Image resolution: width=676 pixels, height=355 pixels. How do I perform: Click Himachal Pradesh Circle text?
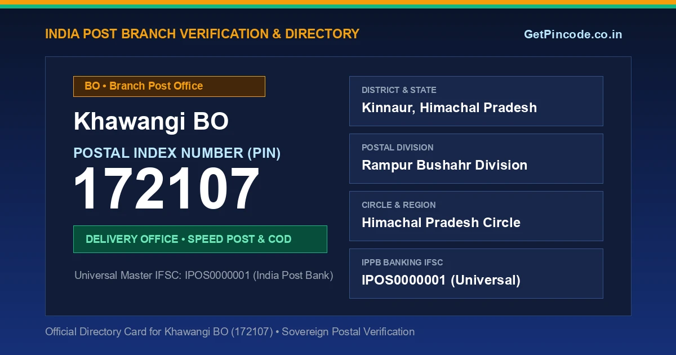pyautogui.click(x=441, y=223)
